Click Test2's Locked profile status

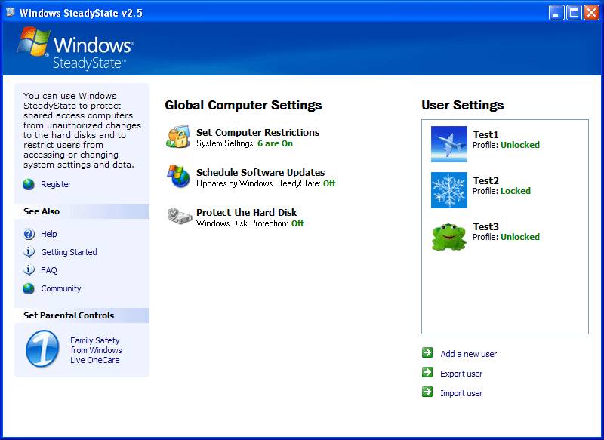tap(516, 191)
